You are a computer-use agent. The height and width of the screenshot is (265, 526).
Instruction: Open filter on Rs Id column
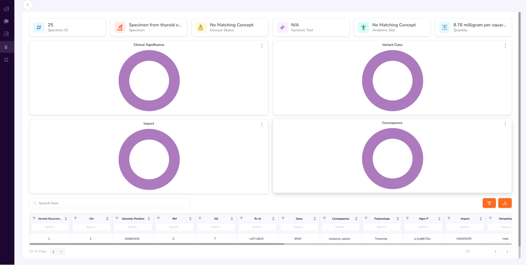pos(241,218)
